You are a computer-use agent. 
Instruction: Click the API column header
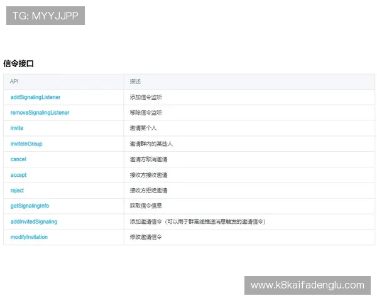(14, 82)
